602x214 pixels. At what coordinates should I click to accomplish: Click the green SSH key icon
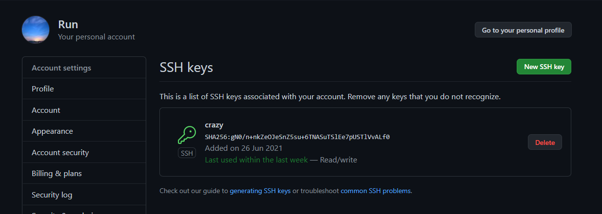[x=187, y=135]
